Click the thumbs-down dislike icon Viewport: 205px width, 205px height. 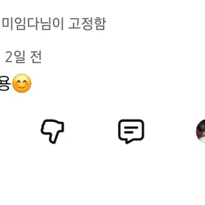(x=52, y=131)
